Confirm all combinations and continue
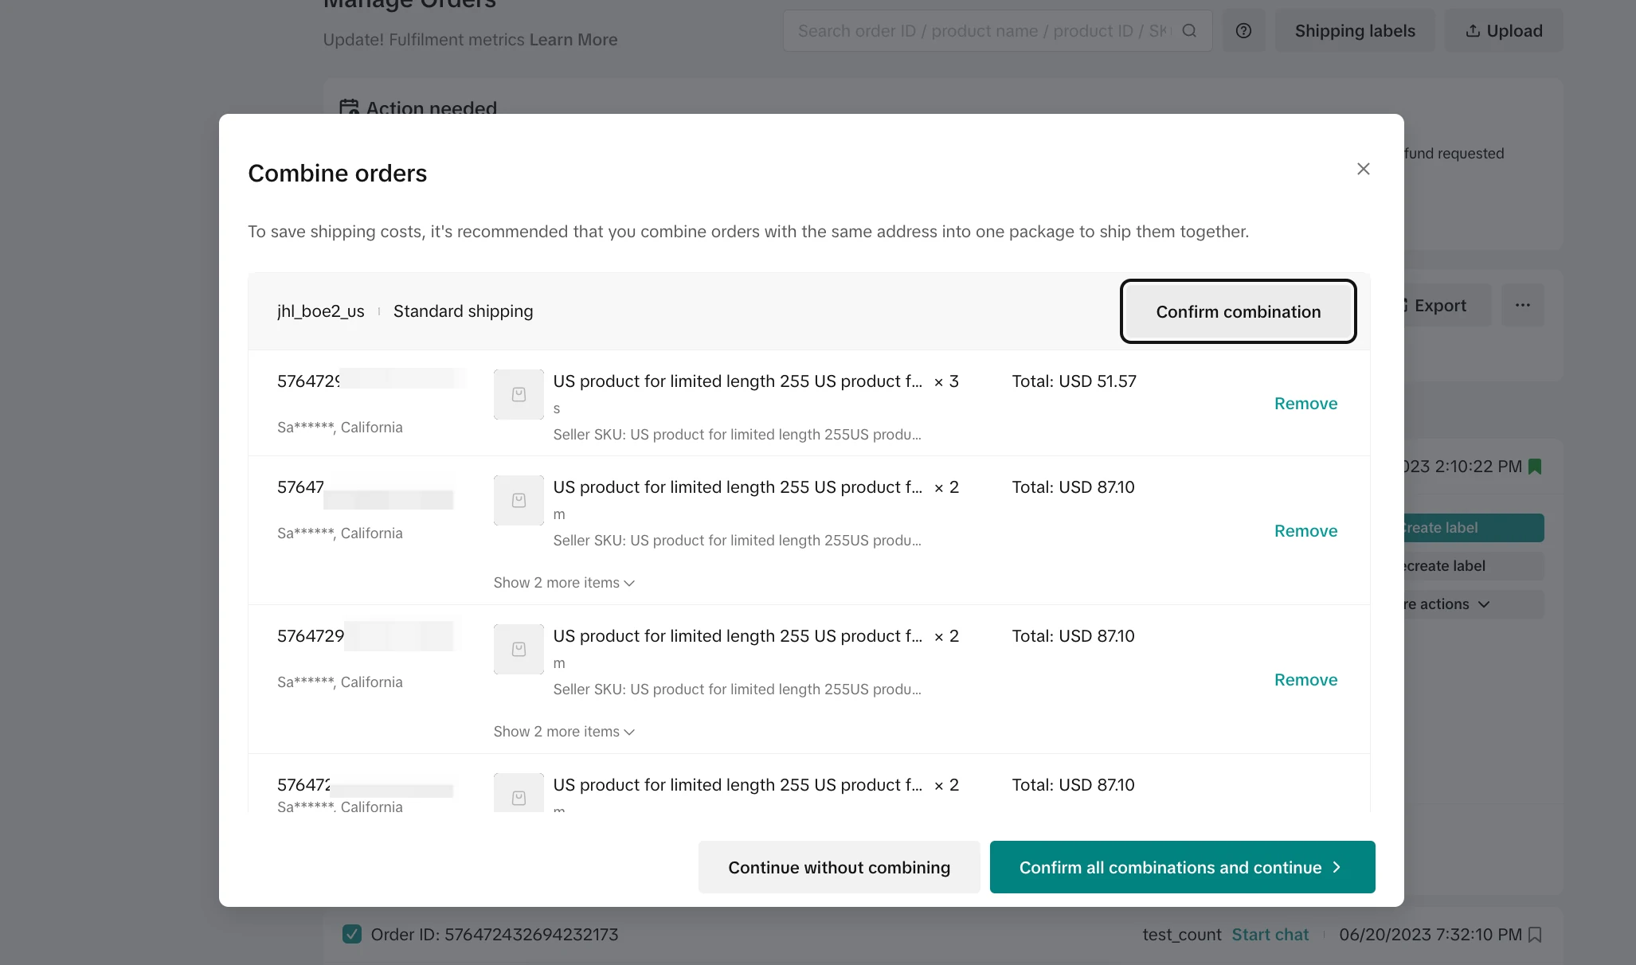1636x965 pixels. (1182, 867)
